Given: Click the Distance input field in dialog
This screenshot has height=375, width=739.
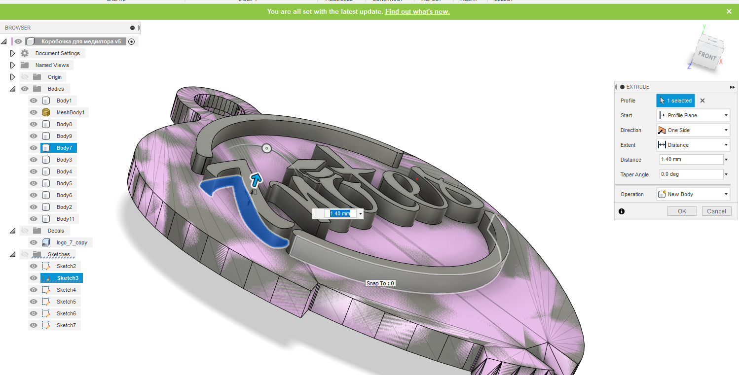Looking at the screenshot, I should point(691,160).
